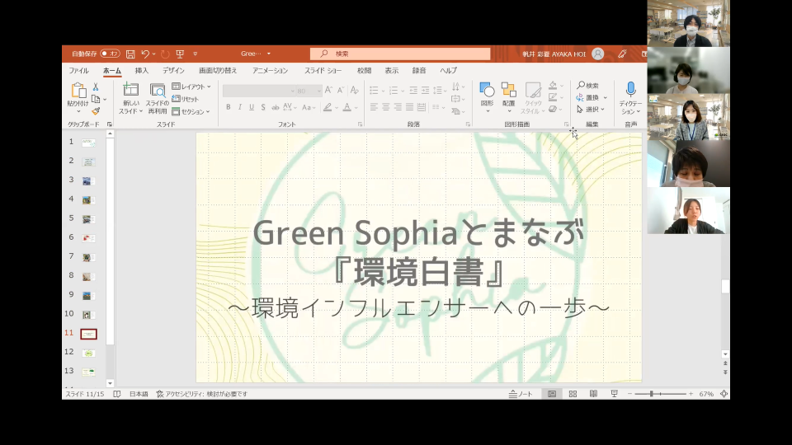Align text left in paragraph group

tap(374, 107)
